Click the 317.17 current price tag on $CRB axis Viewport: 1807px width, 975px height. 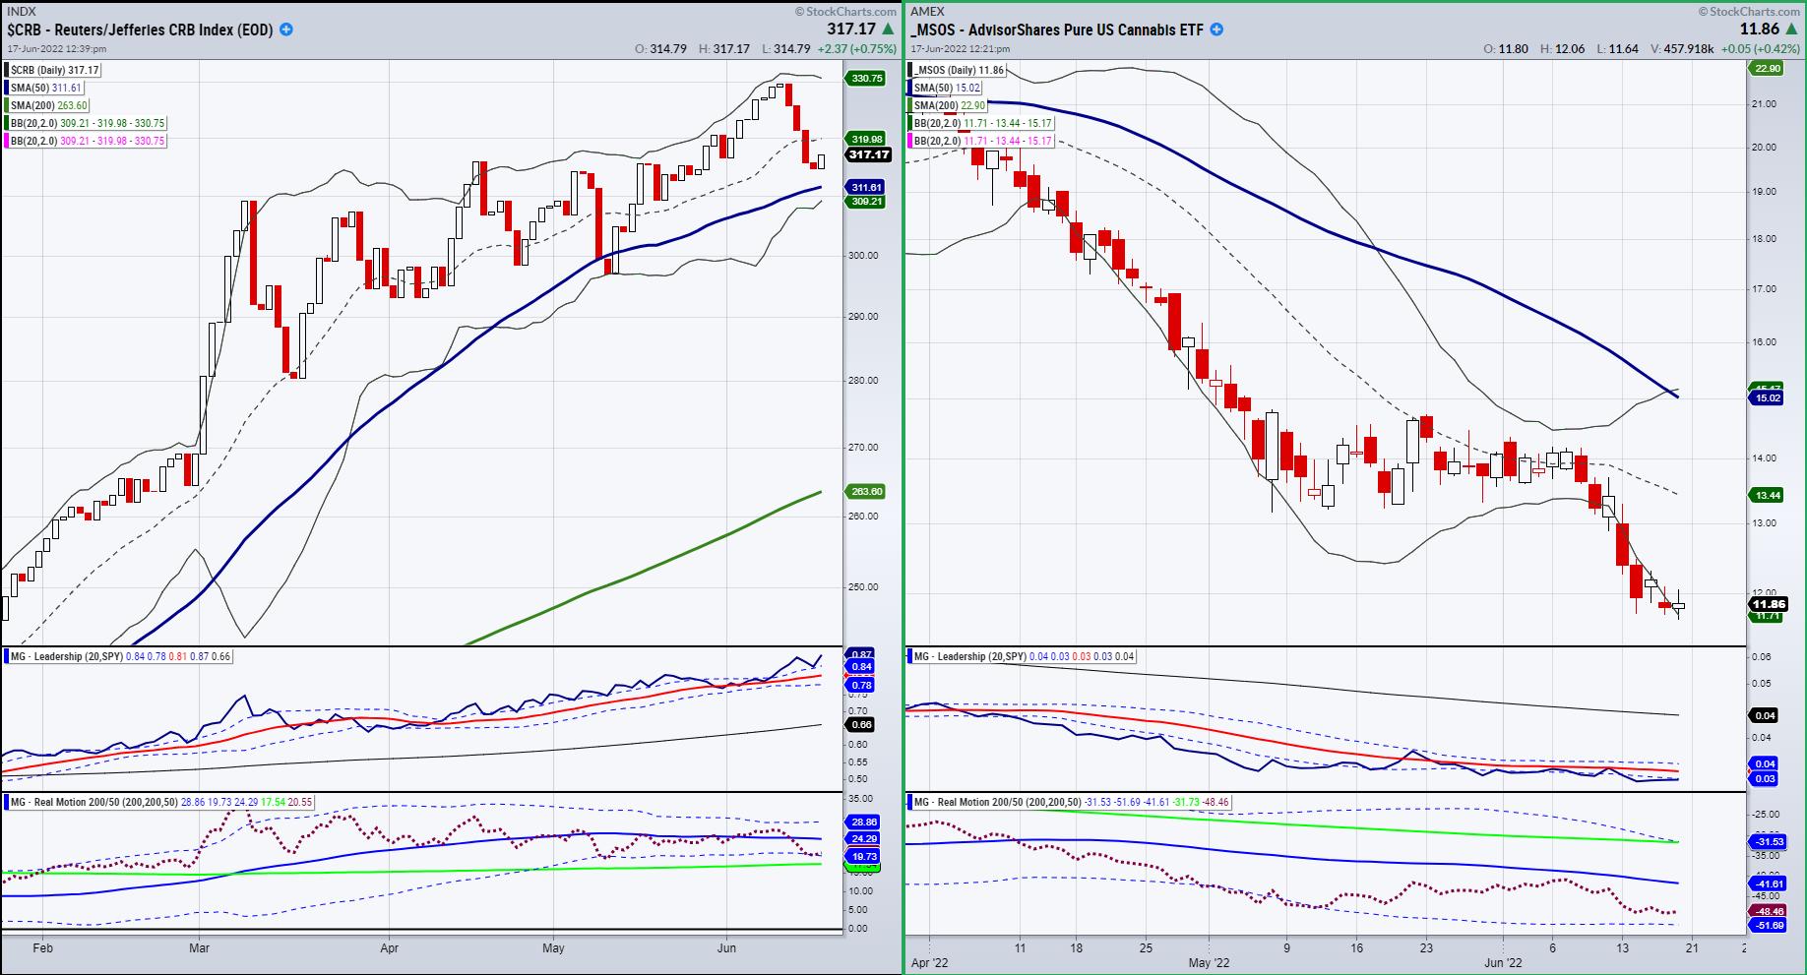[868, 154]
